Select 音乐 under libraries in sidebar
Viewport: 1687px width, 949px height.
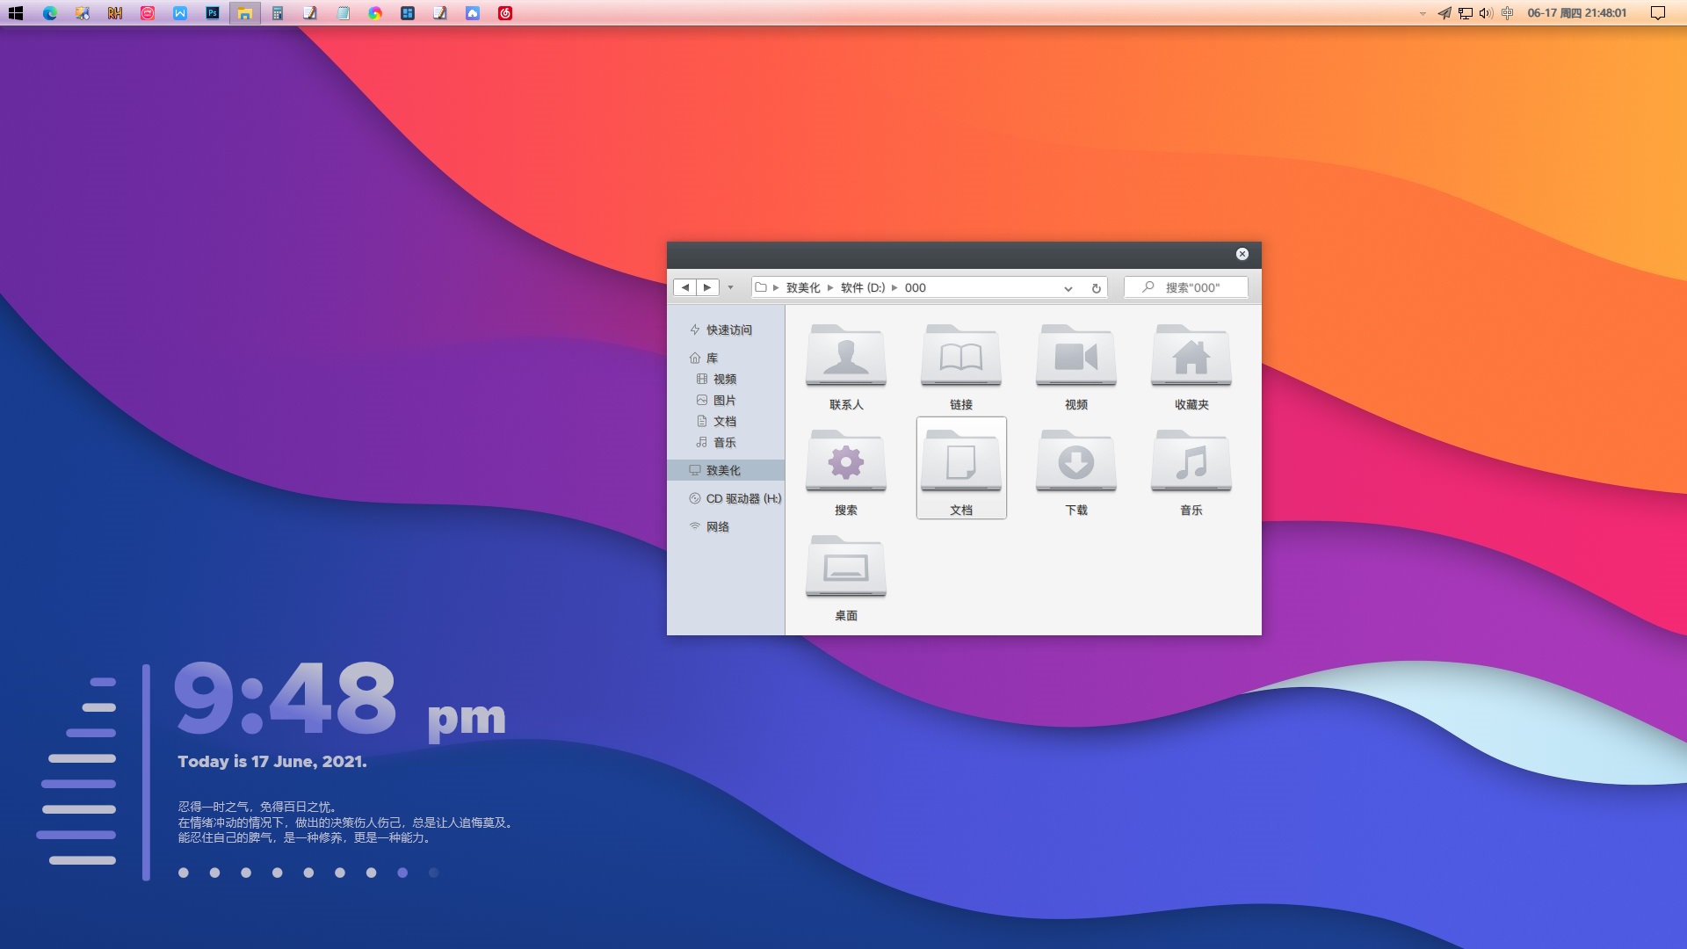tap(726, 442)
